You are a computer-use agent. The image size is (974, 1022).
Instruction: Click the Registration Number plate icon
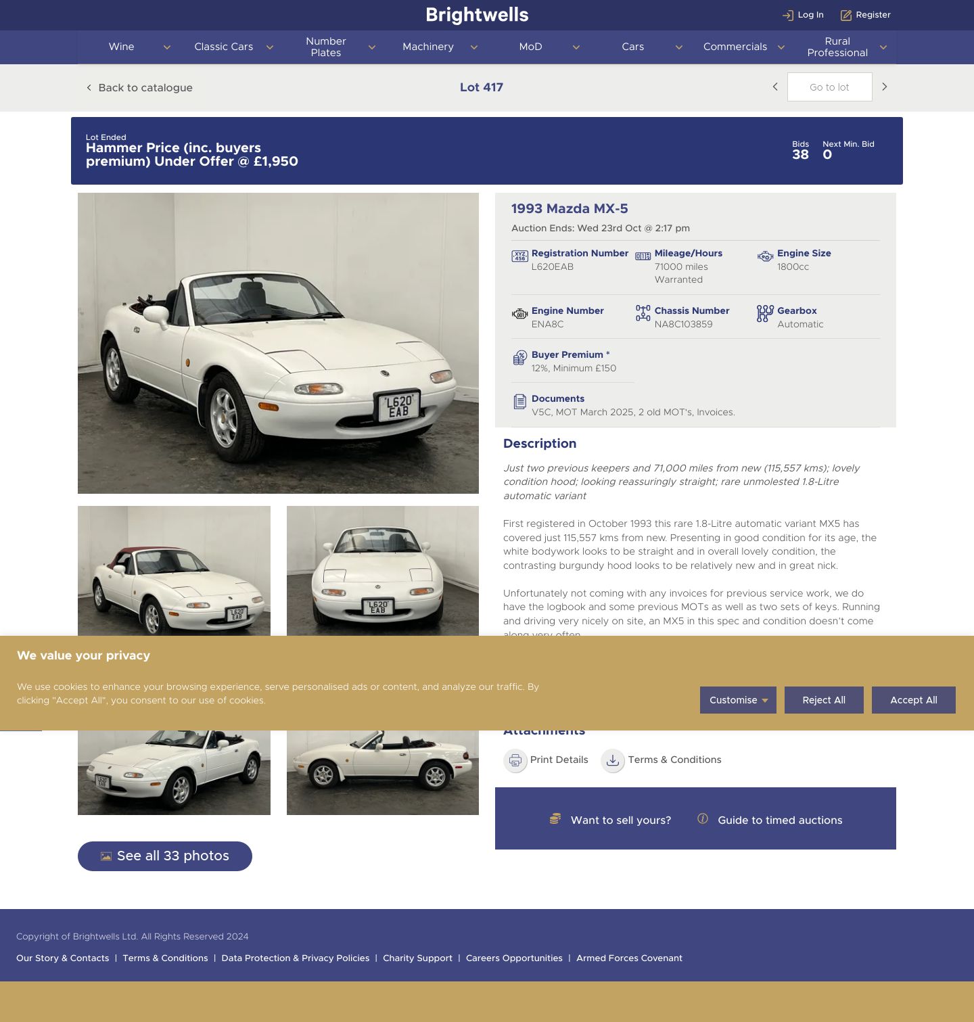[x=519, y=256]
